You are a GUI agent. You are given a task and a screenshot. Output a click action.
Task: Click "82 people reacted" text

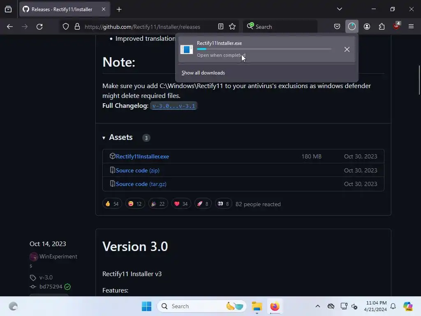coord(258,204)
